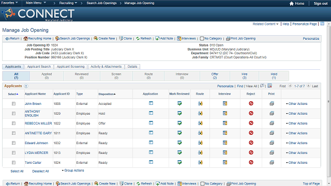331x186 pixels.
Task: Expand the Main Menu dropdown
Action: [x=36, y=3]
